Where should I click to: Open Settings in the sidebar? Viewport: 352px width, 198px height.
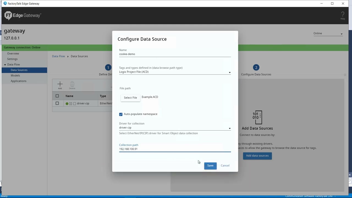click(x=12, y=59)
